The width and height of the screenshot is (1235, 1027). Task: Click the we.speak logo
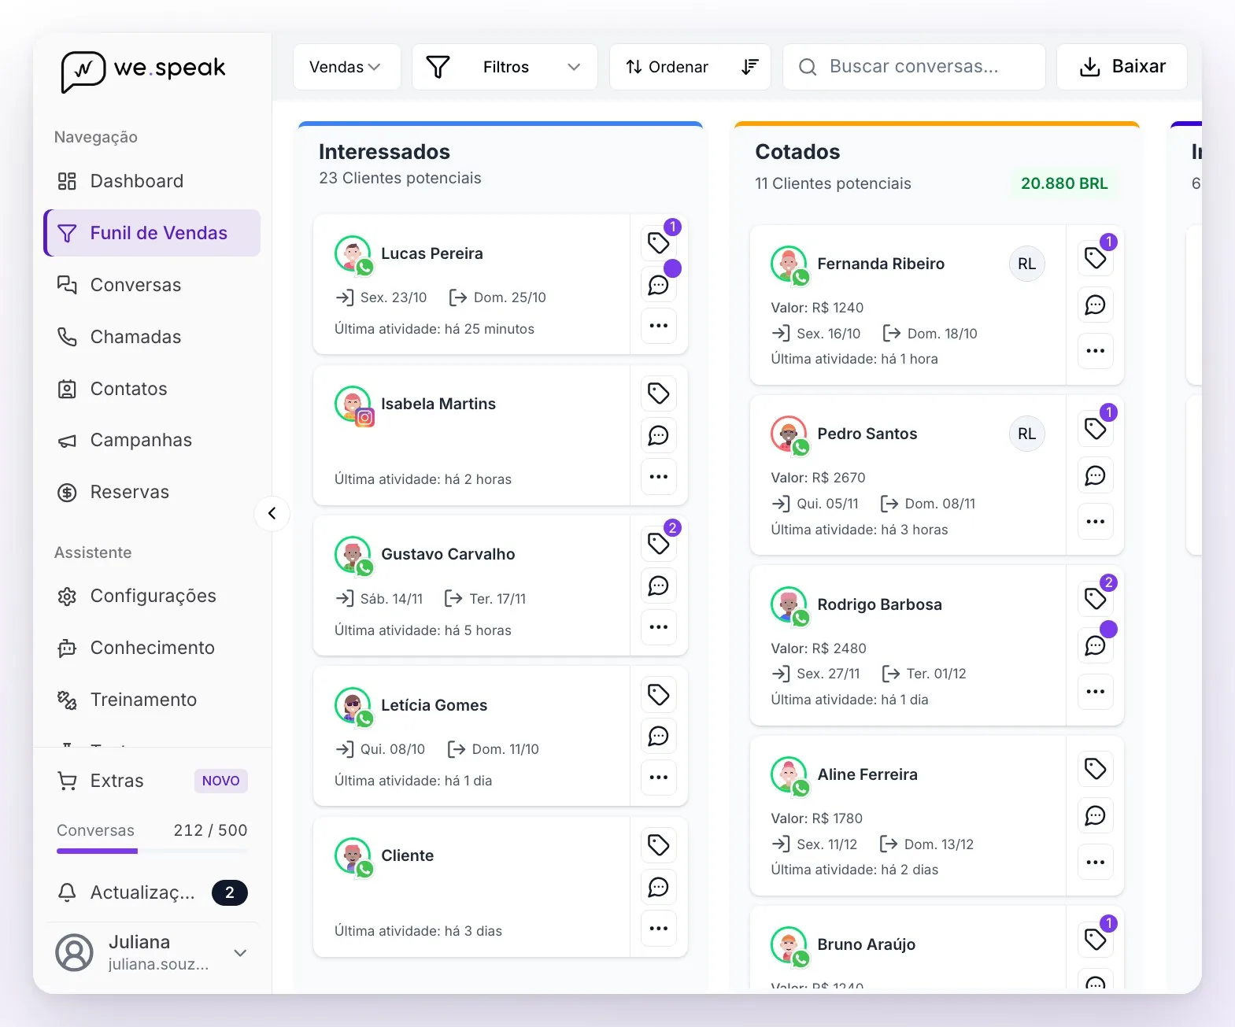click(143, 71)
